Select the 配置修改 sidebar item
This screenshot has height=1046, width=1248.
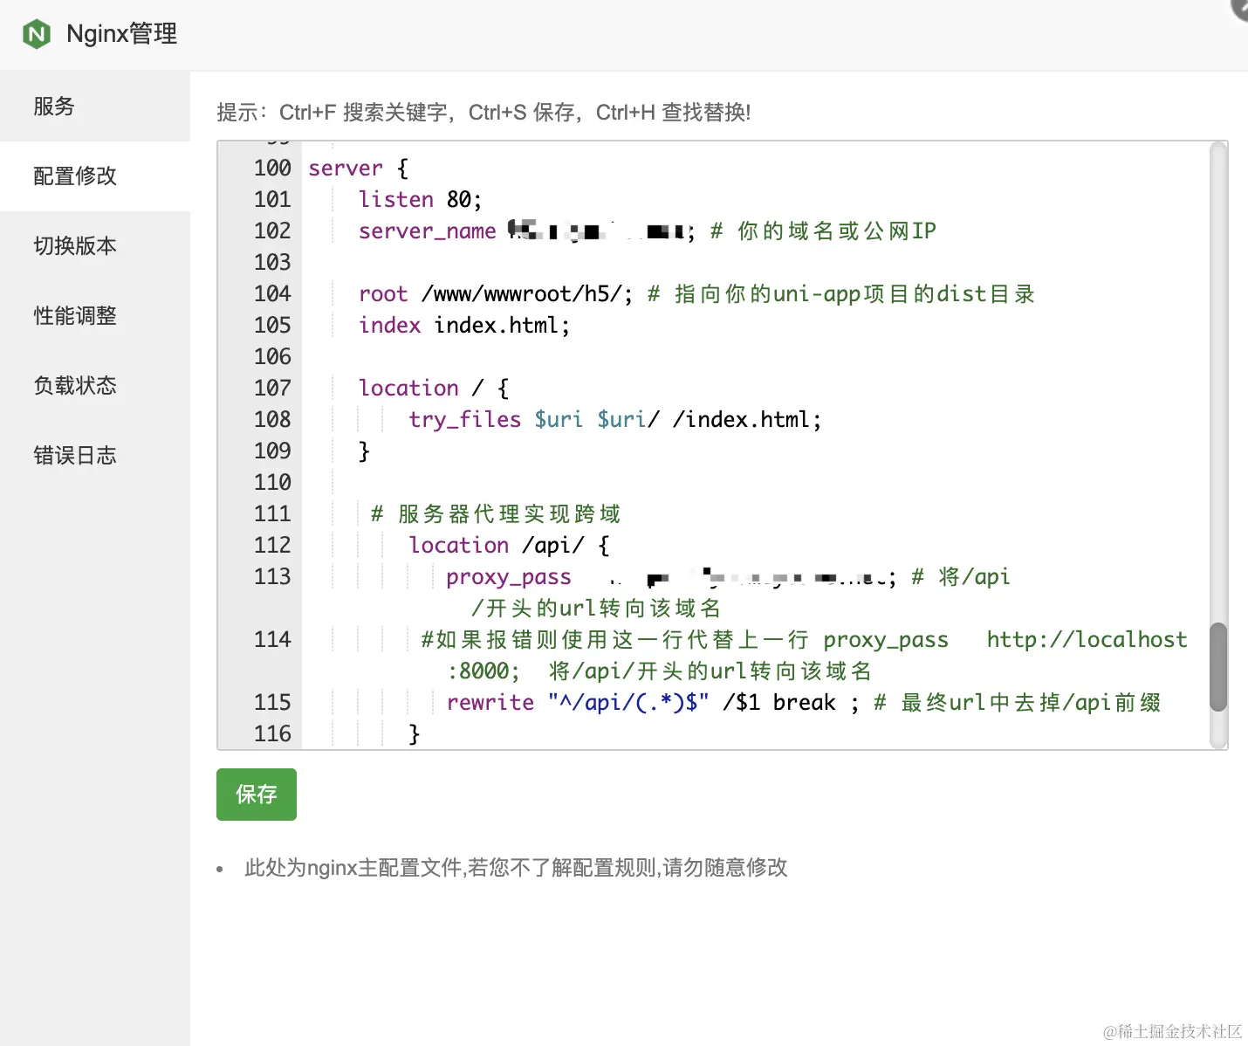click(74, 175)
